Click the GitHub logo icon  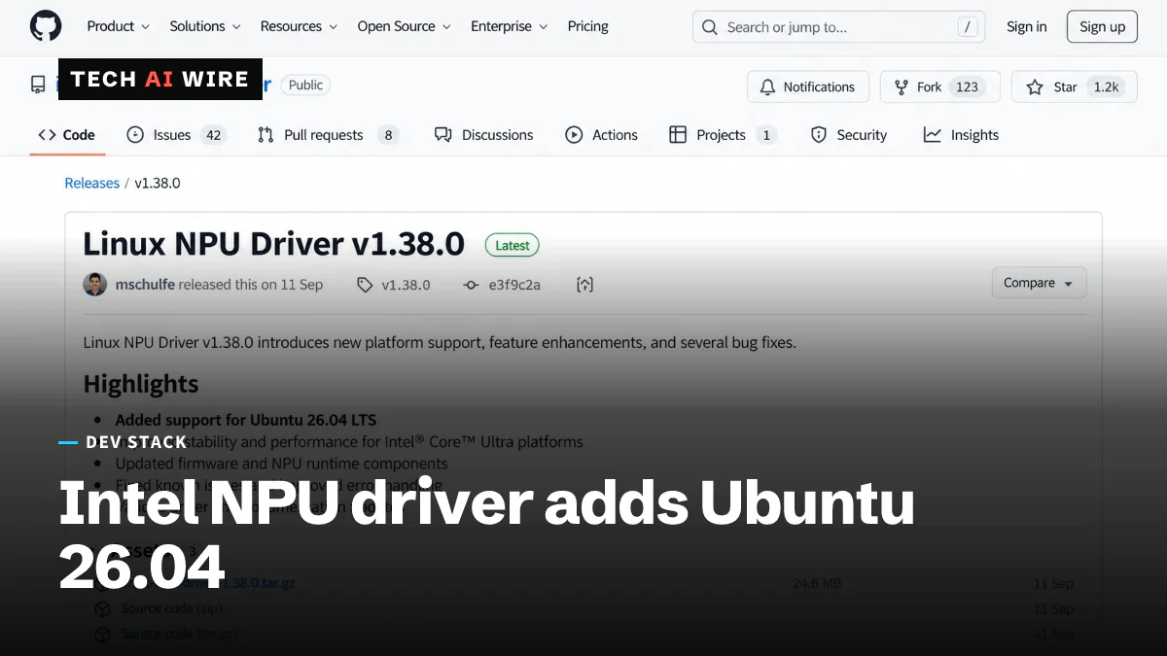[45, 26]
